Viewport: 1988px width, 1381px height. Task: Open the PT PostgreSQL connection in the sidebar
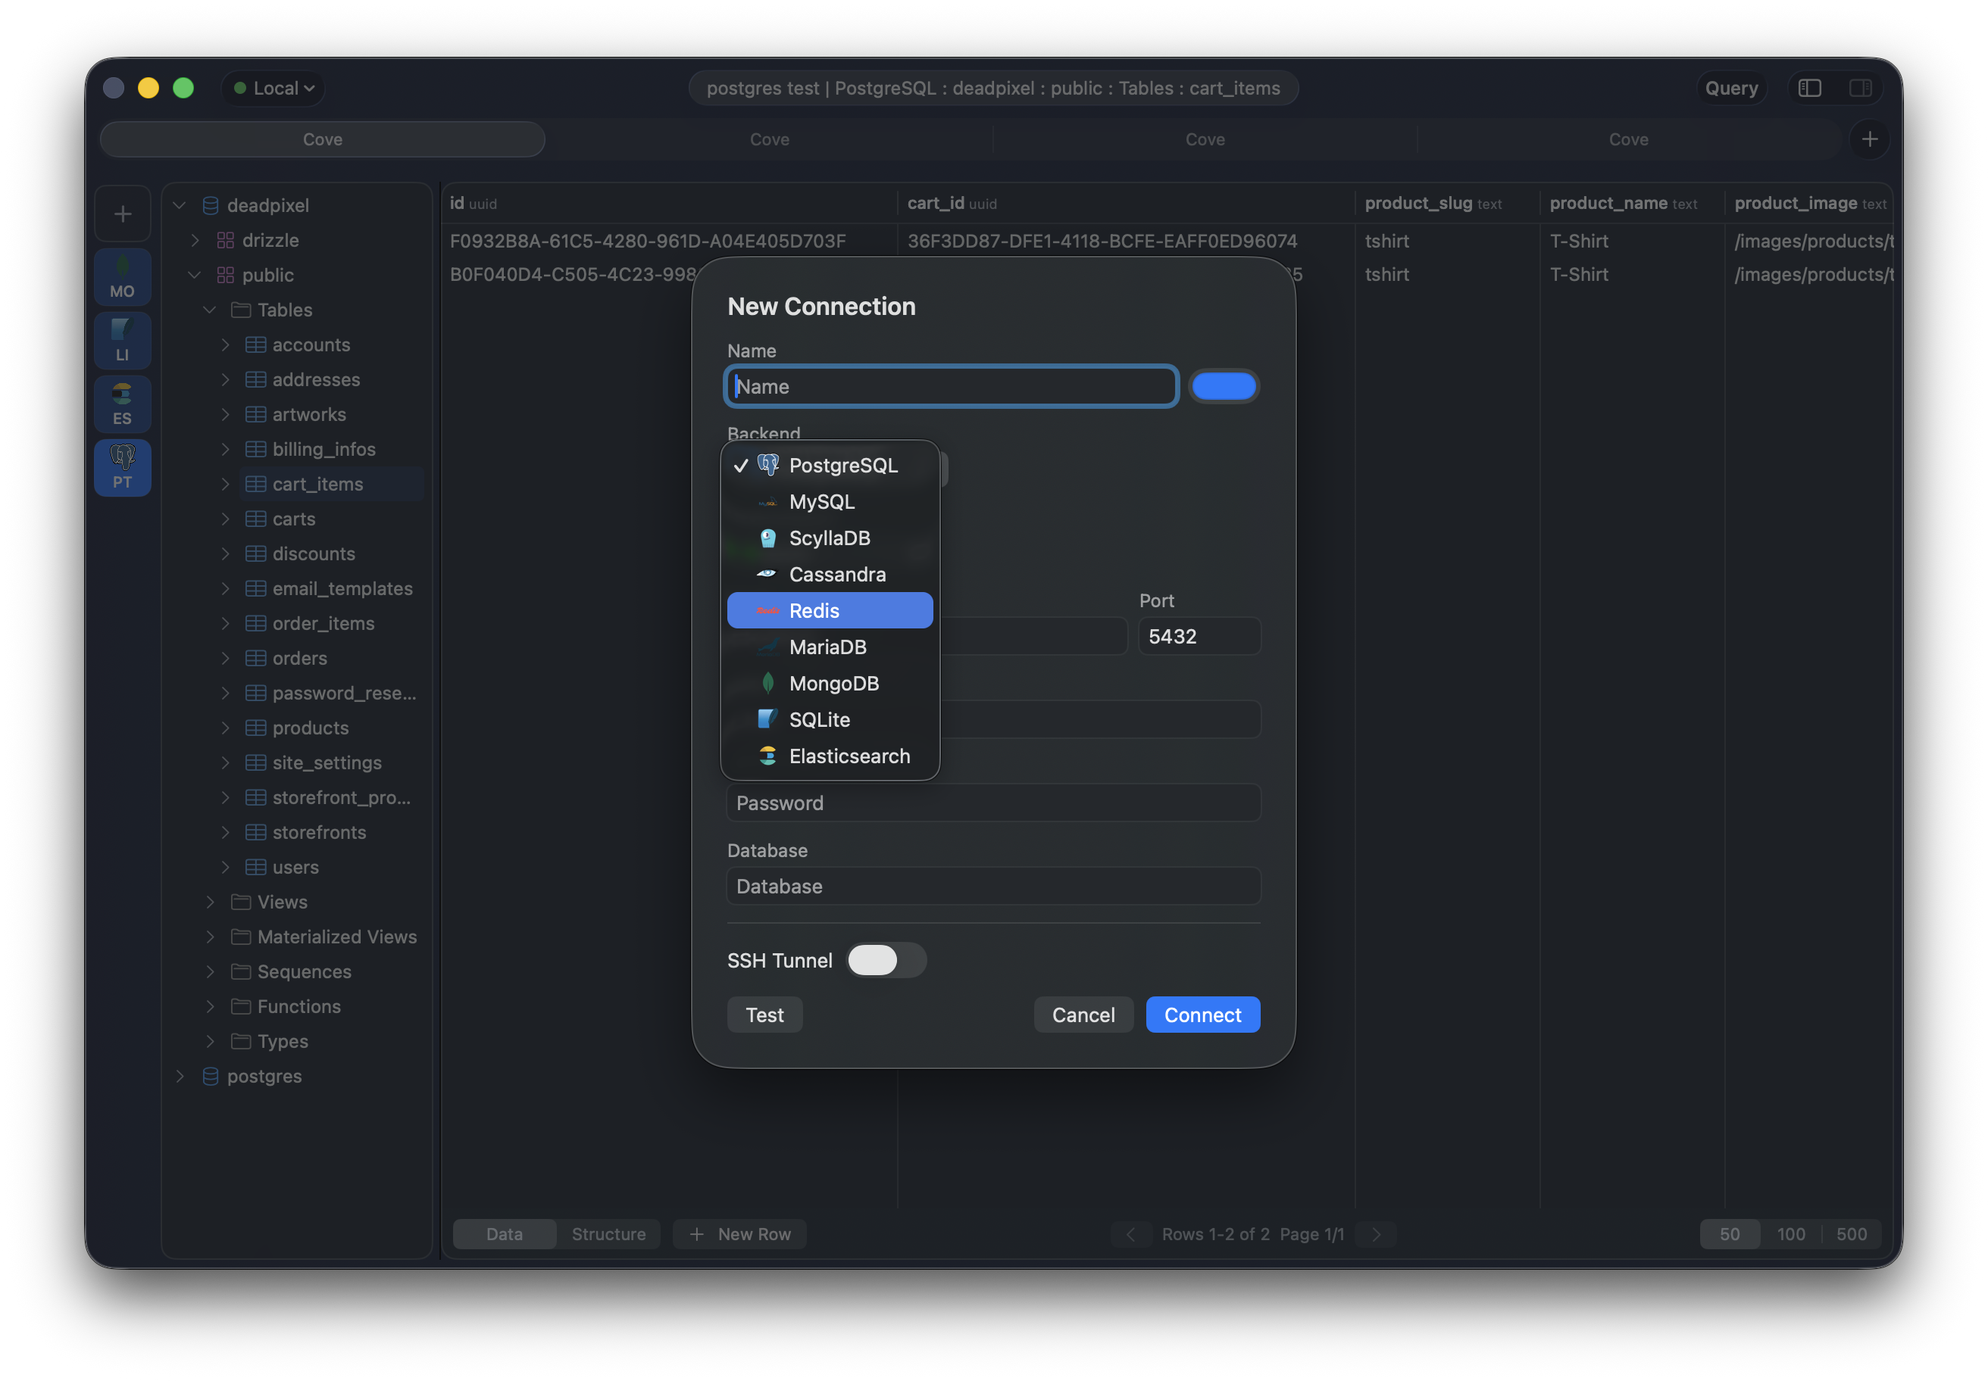point(122,467)
